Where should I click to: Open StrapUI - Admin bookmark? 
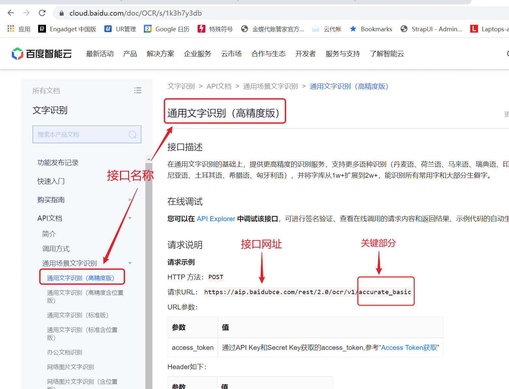tap(431, 29)
